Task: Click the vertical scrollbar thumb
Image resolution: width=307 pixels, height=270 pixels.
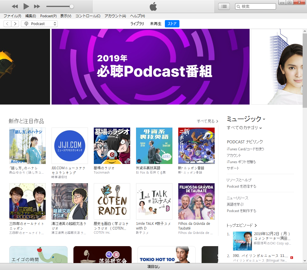Action: (305, 70)
